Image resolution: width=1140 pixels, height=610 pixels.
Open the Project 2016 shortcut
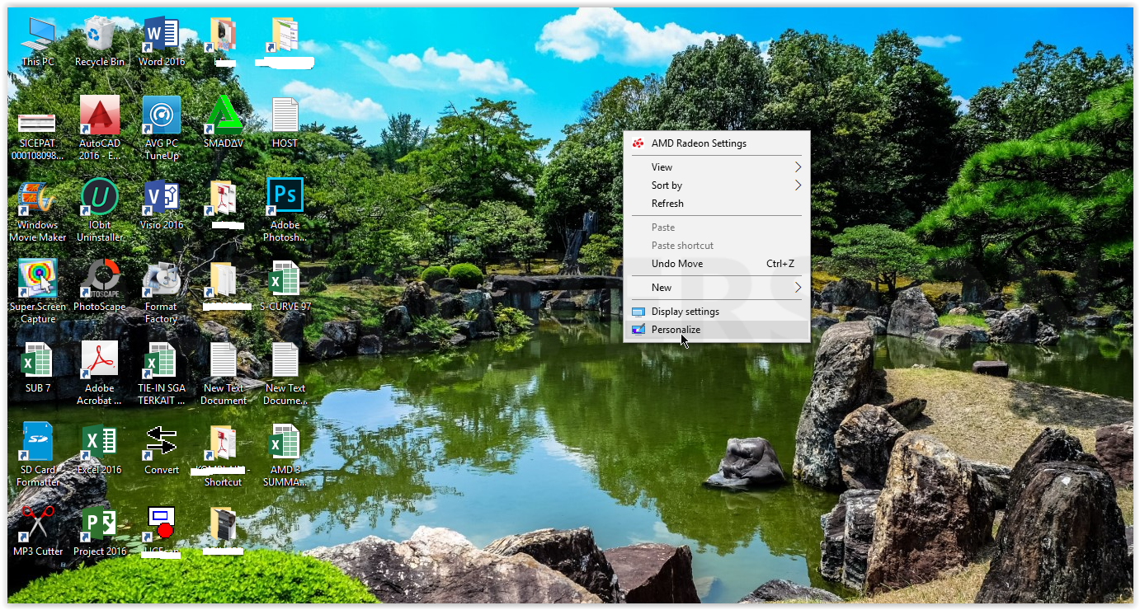[x=100, y=530]
